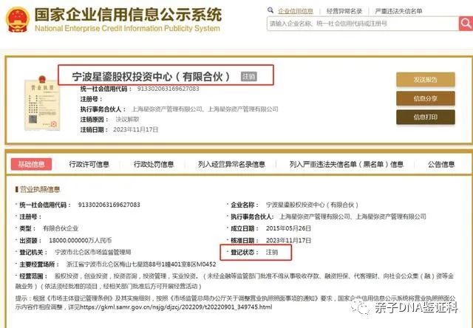Click the site title 国家企业信用信息公示系统
This screenshot has width=473, height=328.
[128, 15]
